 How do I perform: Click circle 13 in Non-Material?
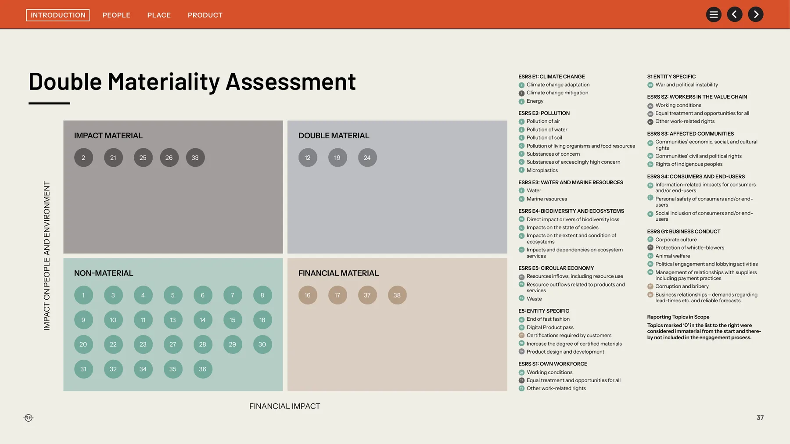[173, 320]
